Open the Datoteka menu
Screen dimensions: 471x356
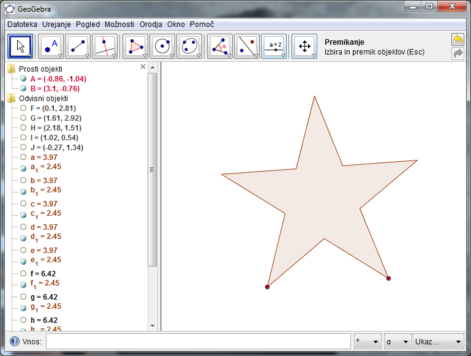(x=22, y=25)
